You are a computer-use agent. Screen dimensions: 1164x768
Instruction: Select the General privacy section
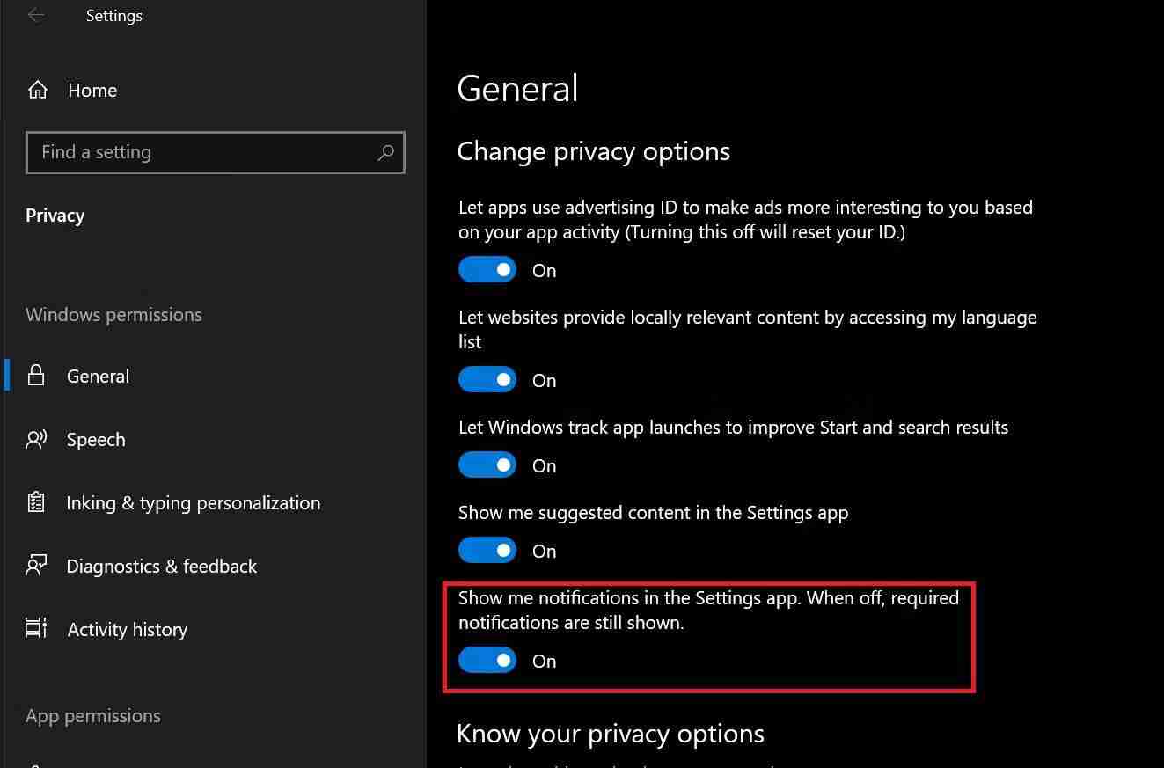coord(98,376)
